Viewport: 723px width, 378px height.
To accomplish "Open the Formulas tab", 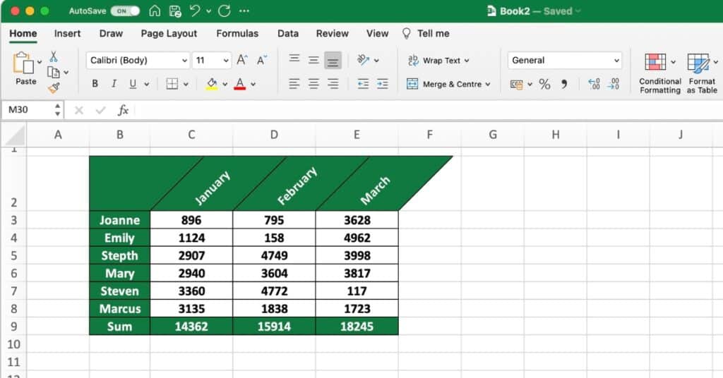I will (237, 34).
